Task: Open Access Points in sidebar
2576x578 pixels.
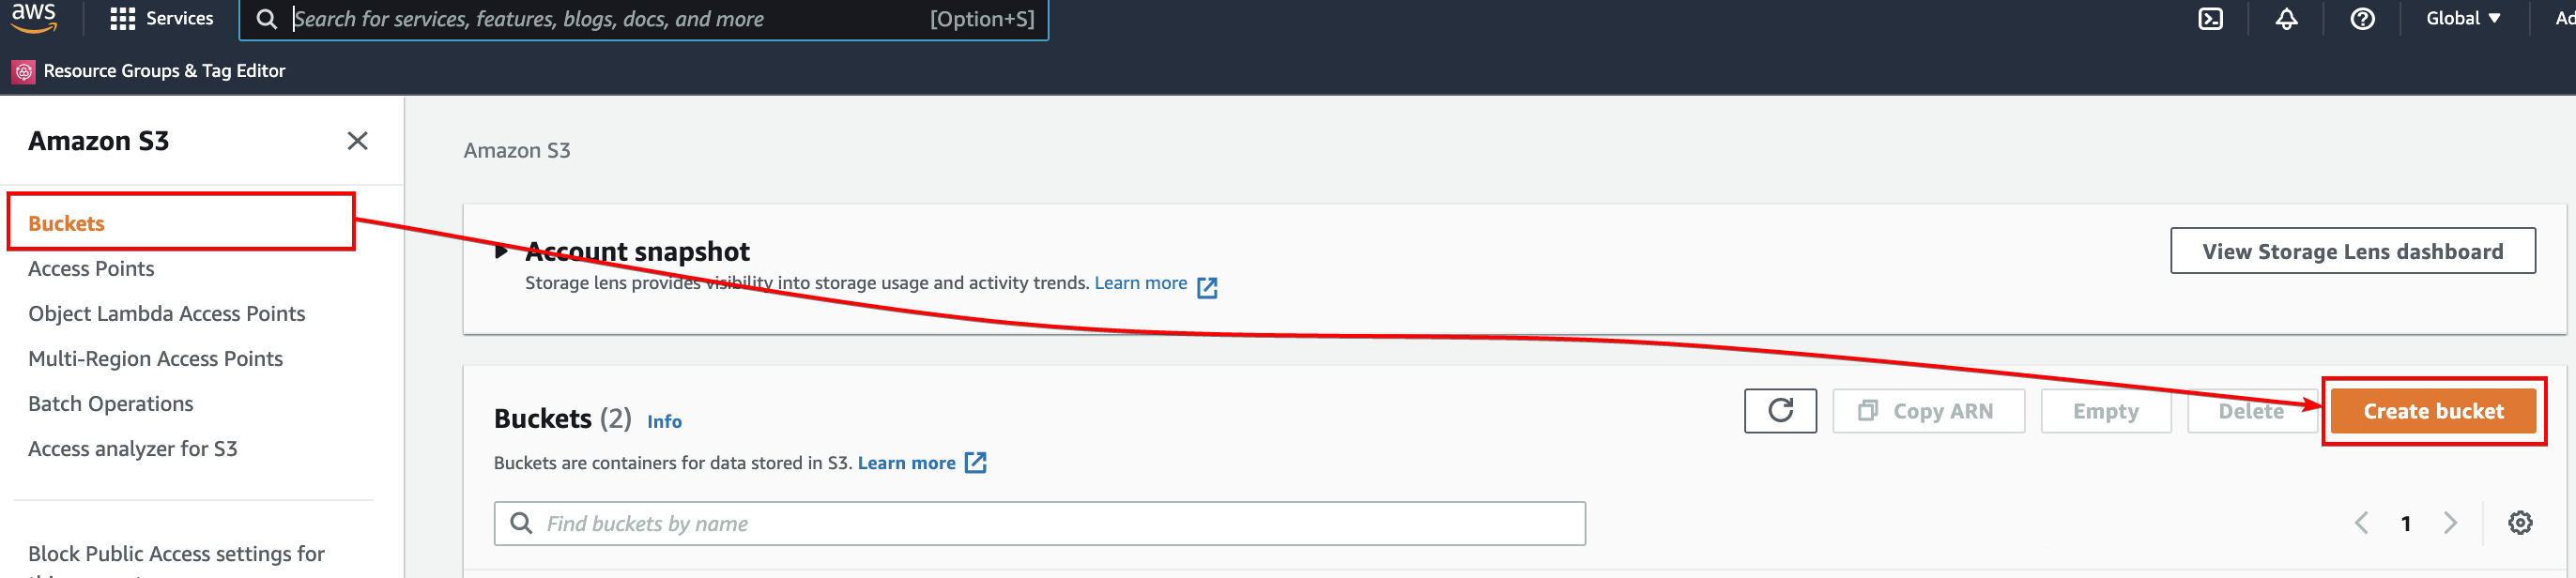Action: (91, 269)
